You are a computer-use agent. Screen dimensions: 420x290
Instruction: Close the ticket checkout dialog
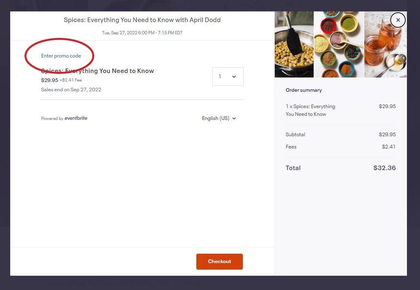[x=398, y=20]
